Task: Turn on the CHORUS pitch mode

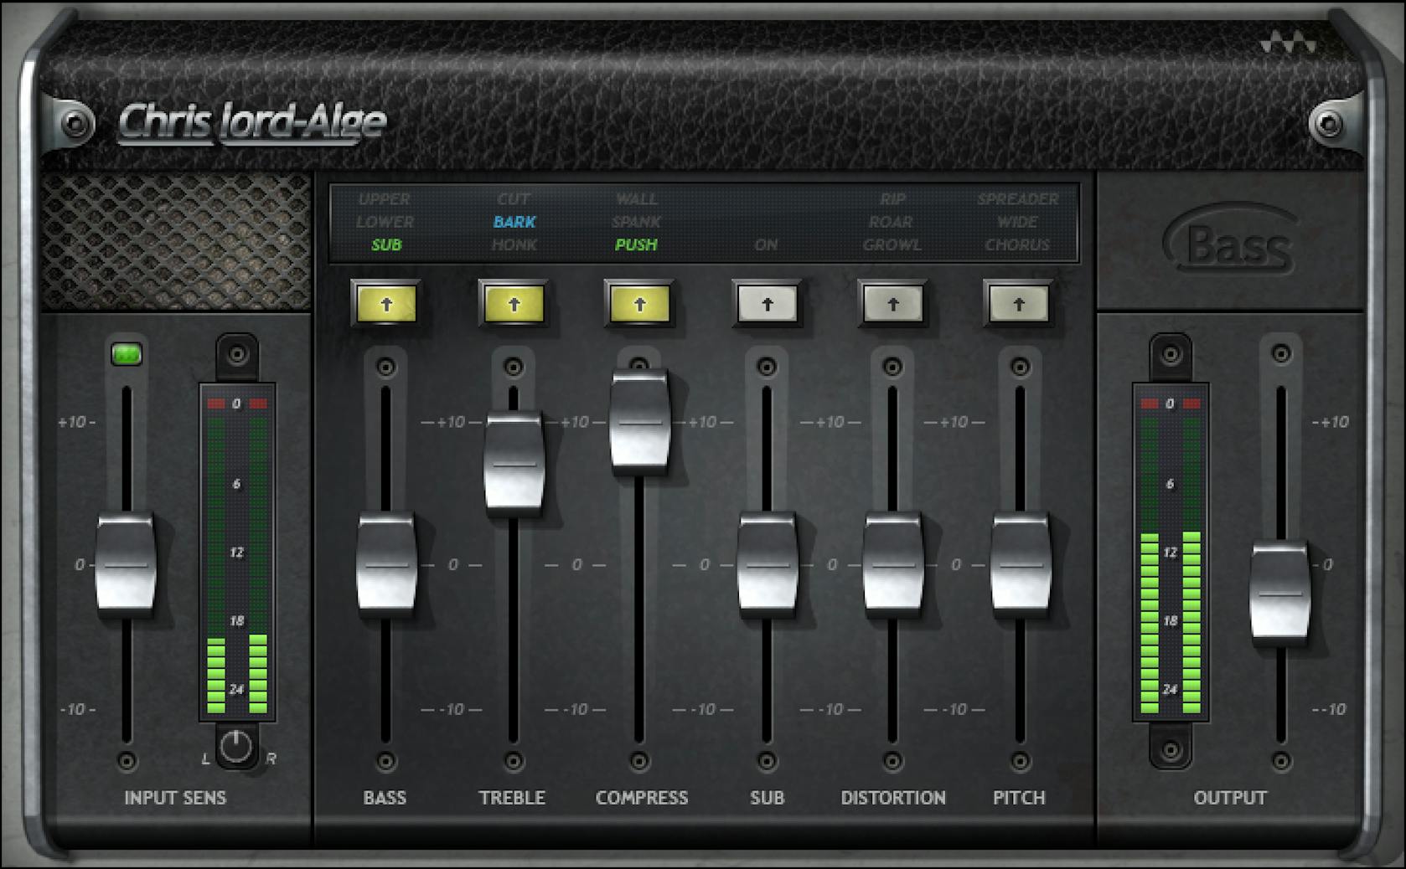Action: coord(1019,245)
